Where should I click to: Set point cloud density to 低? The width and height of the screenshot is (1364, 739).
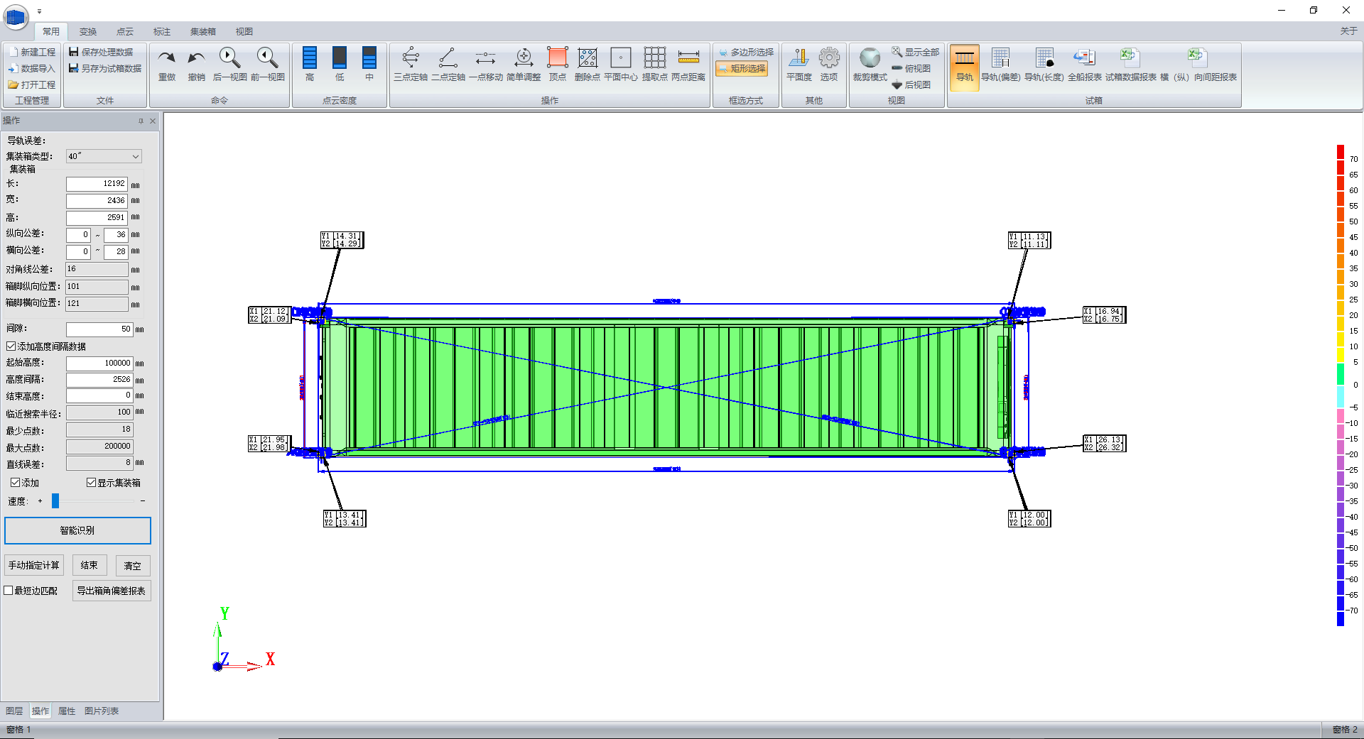tap(340, 65)
